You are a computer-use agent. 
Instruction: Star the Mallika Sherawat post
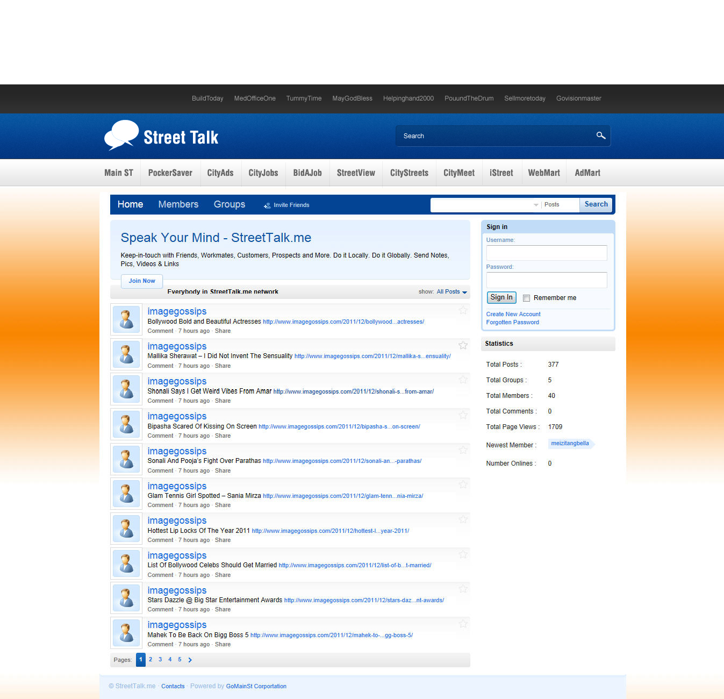click(x=463, y=345)
